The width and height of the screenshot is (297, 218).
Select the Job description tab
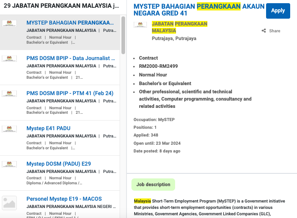[x=153, y=184]
